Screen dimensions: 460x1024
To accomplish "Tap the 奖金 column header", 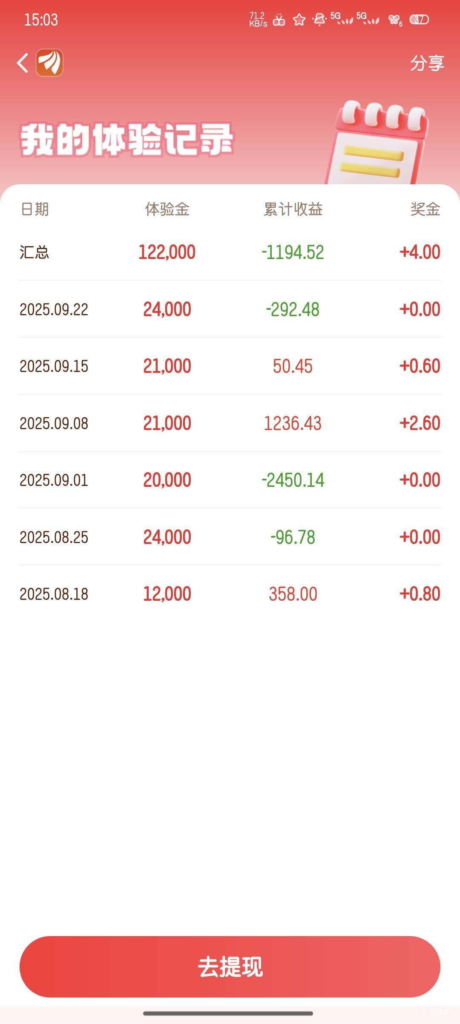I will [x=425, y=209].
